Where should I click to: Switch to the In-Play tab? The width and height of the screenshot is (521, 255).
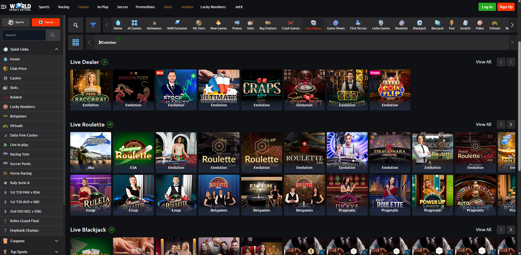(x=103, y=7)
